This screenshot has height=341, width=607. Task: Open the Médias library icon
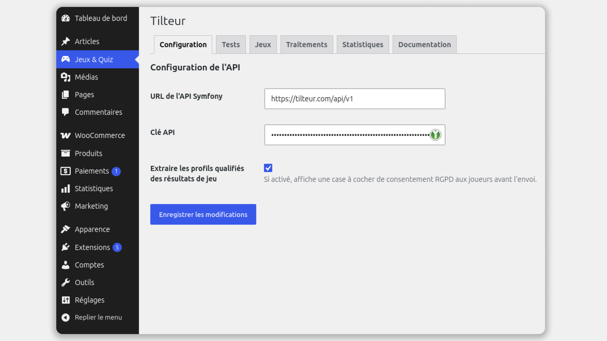pos(65,77)
